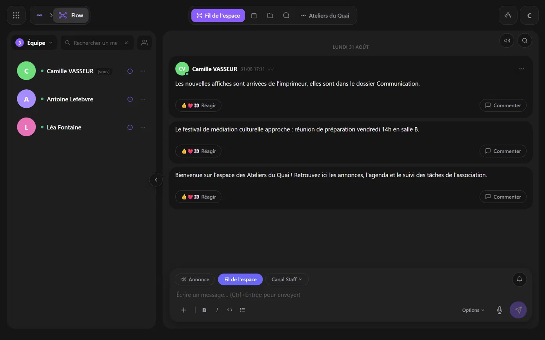
Task: Open info for Camille VASSEUR
Action: pos(130,71)
